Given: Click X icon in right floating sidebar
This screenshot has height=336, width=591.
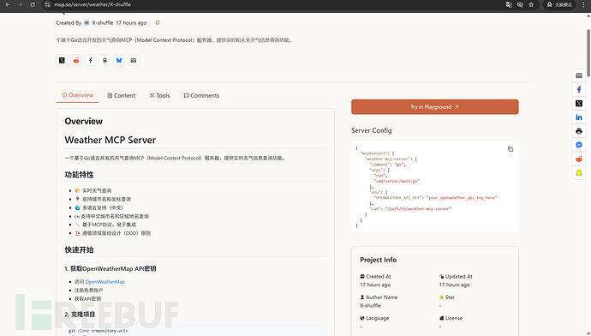Looking at the screenshot, I should point(579,104).
